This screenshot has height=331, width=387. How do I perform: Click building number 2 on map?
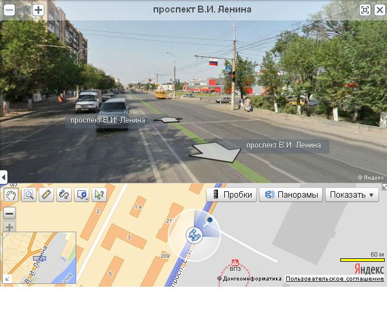pyautogui.click(x=98, y=211)
